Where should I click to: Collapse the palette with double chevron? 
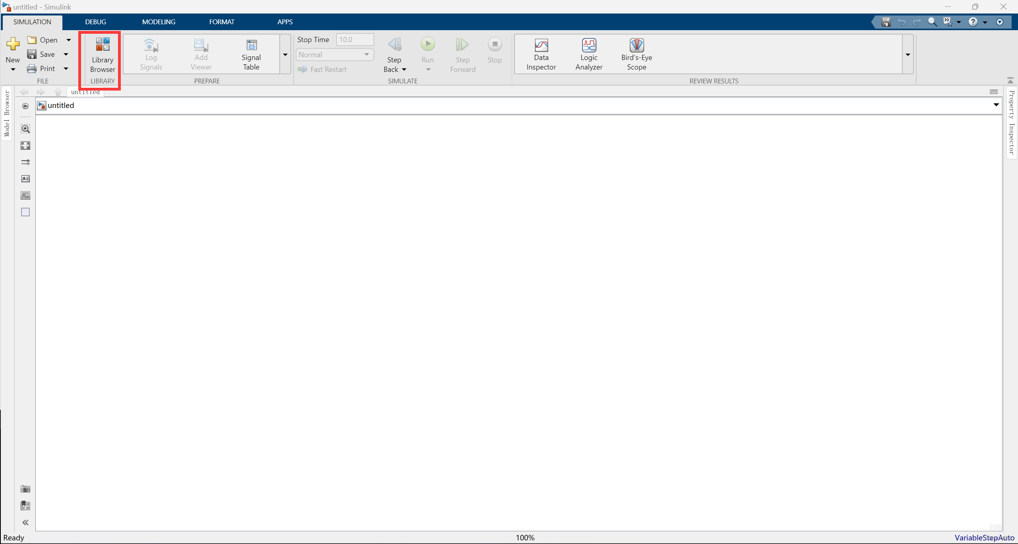pyautogui.click(x=25, y=522)
